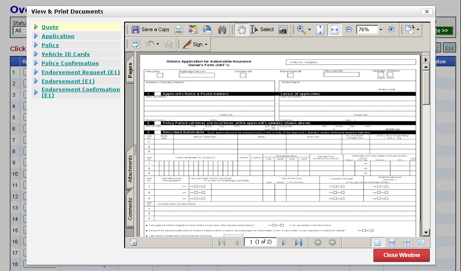
Task: Rotate pages using the rotate view icon
Action: coord(410,29)
